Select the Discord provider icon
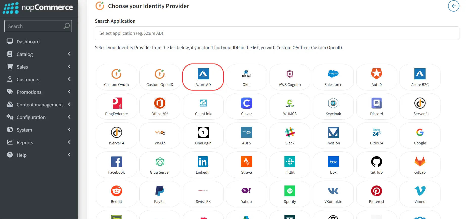The width and height of the screenshot is (466, 219). tap(376, 103)
